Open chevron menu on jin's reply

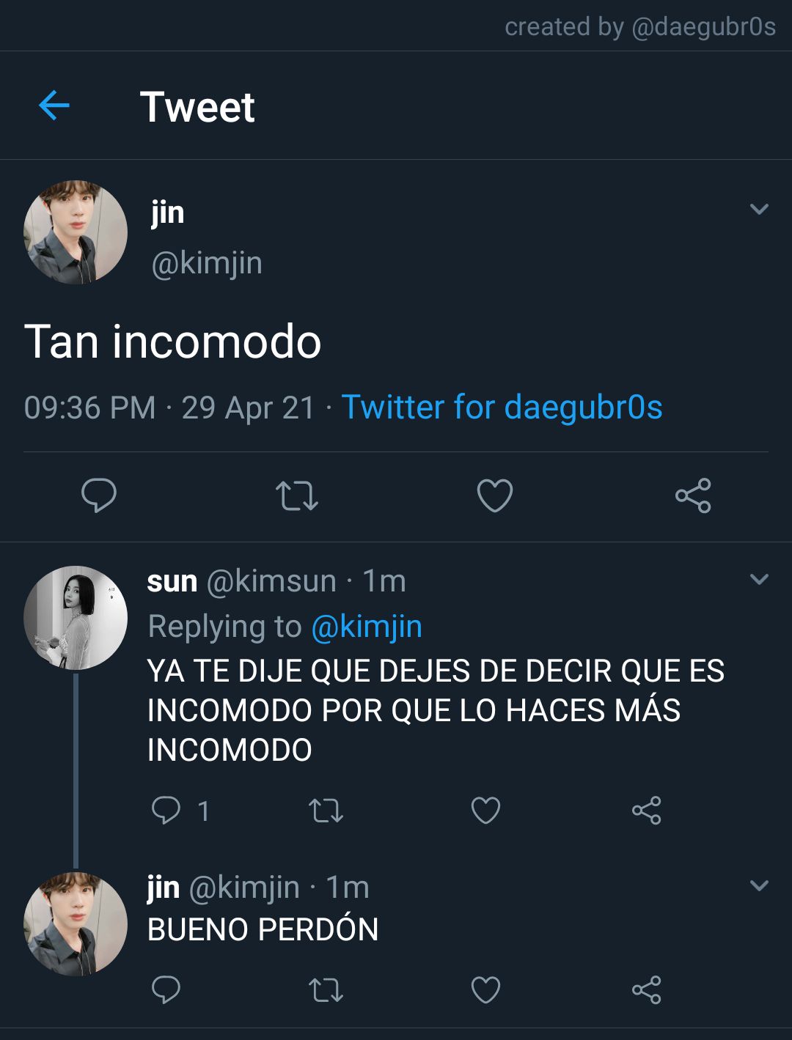[760, 885]
